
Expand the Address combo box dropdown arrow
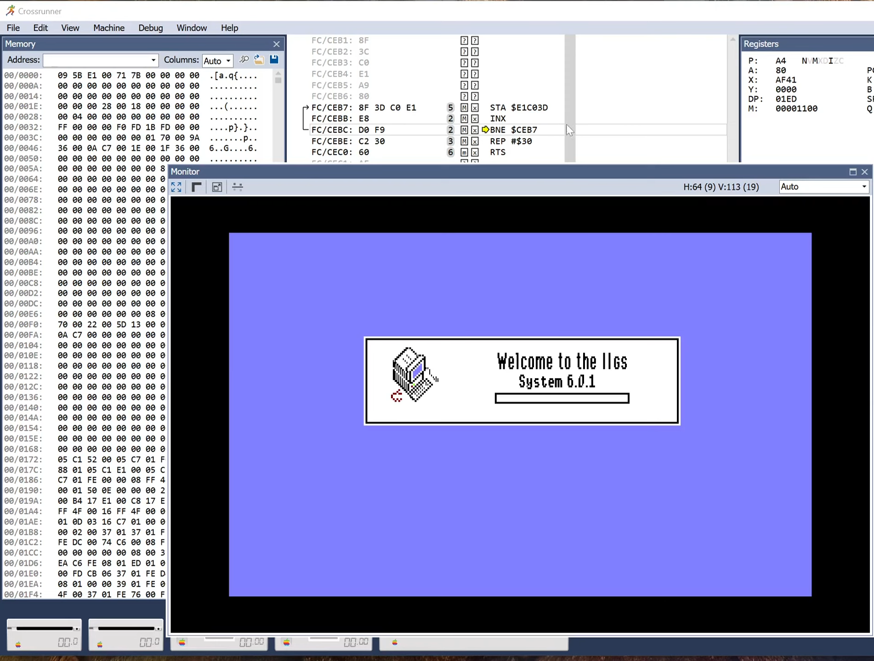(x=153, y=60)
